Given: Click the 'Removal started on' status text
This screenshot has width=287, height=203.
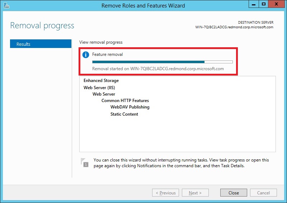Looking at the screenshot, I should (158, 69).
